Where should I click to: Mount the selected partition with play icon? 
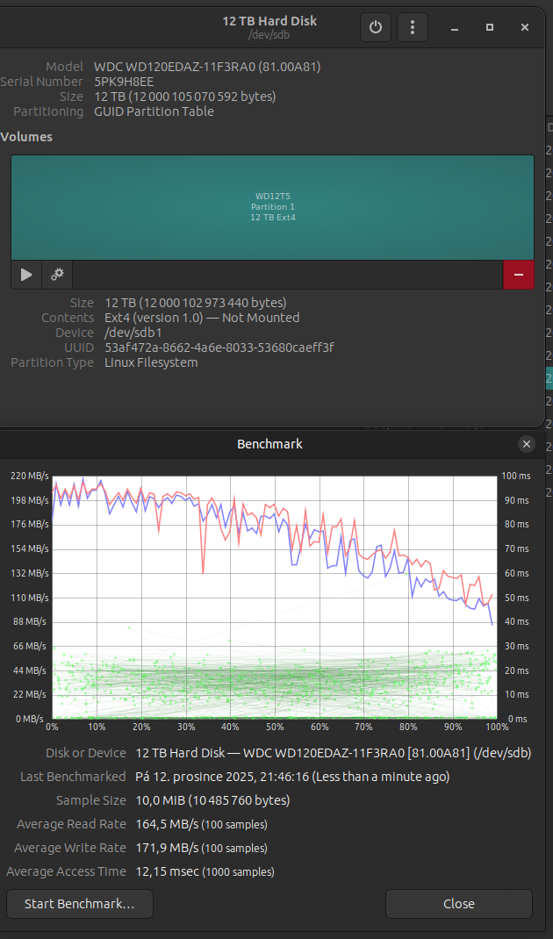(26, 275)
